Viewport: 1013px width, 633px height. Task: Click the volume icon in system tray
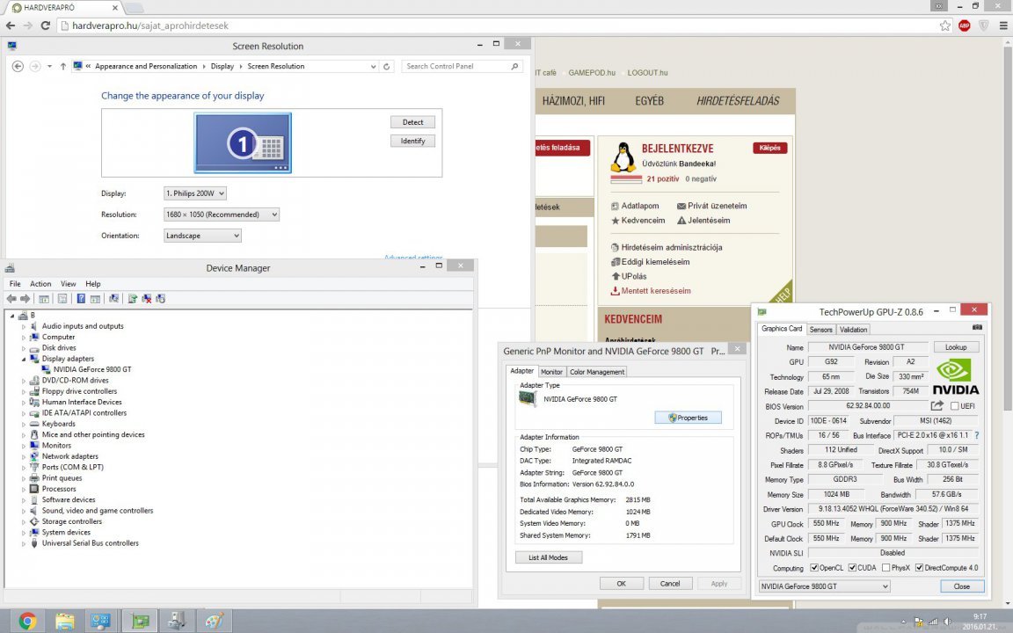(x=946, y=622)
